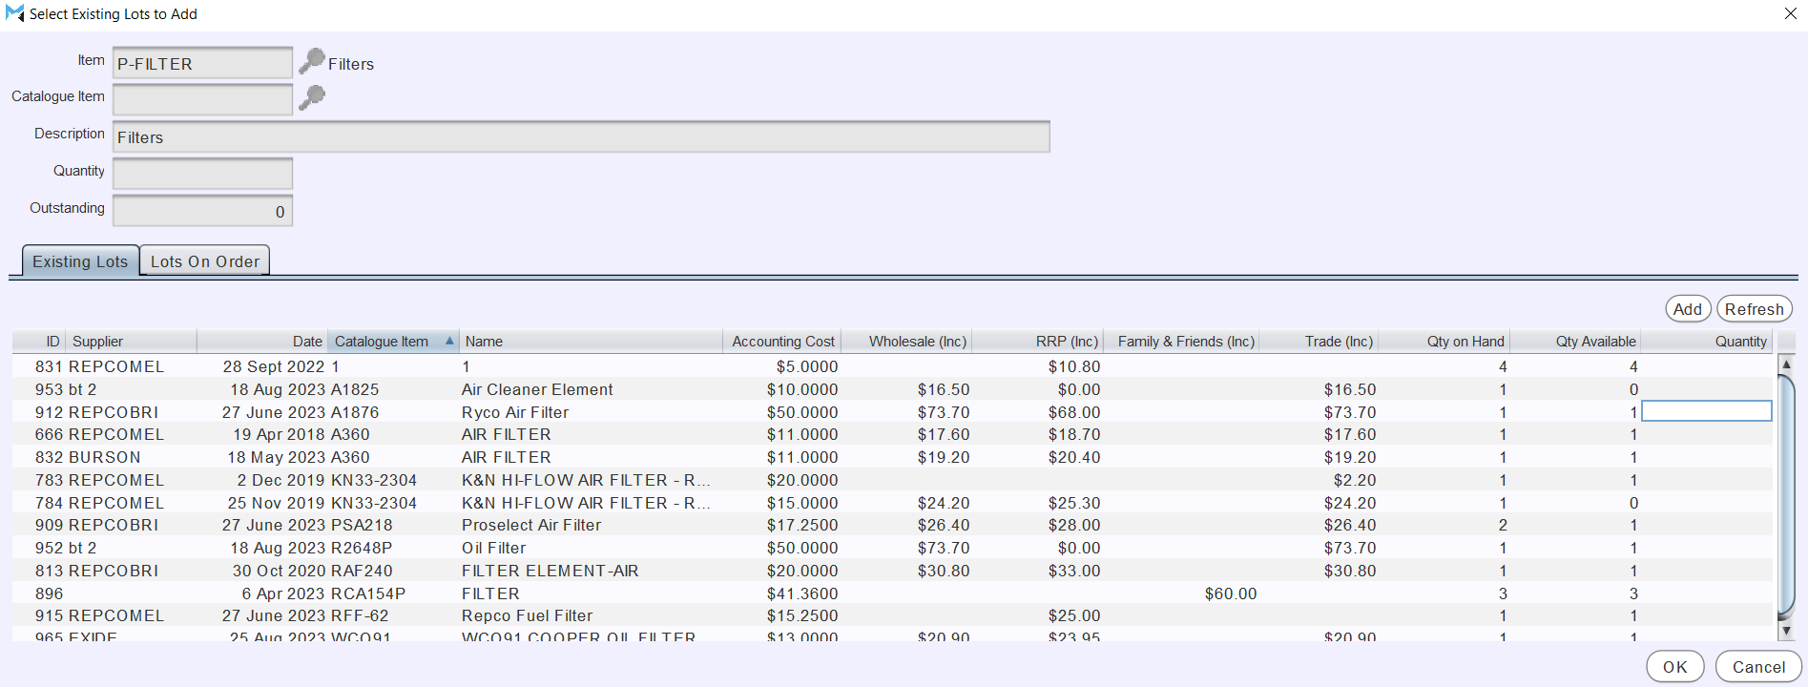
Task: Click the $2.20 Trade price cell
Action: pos(1355,480)
